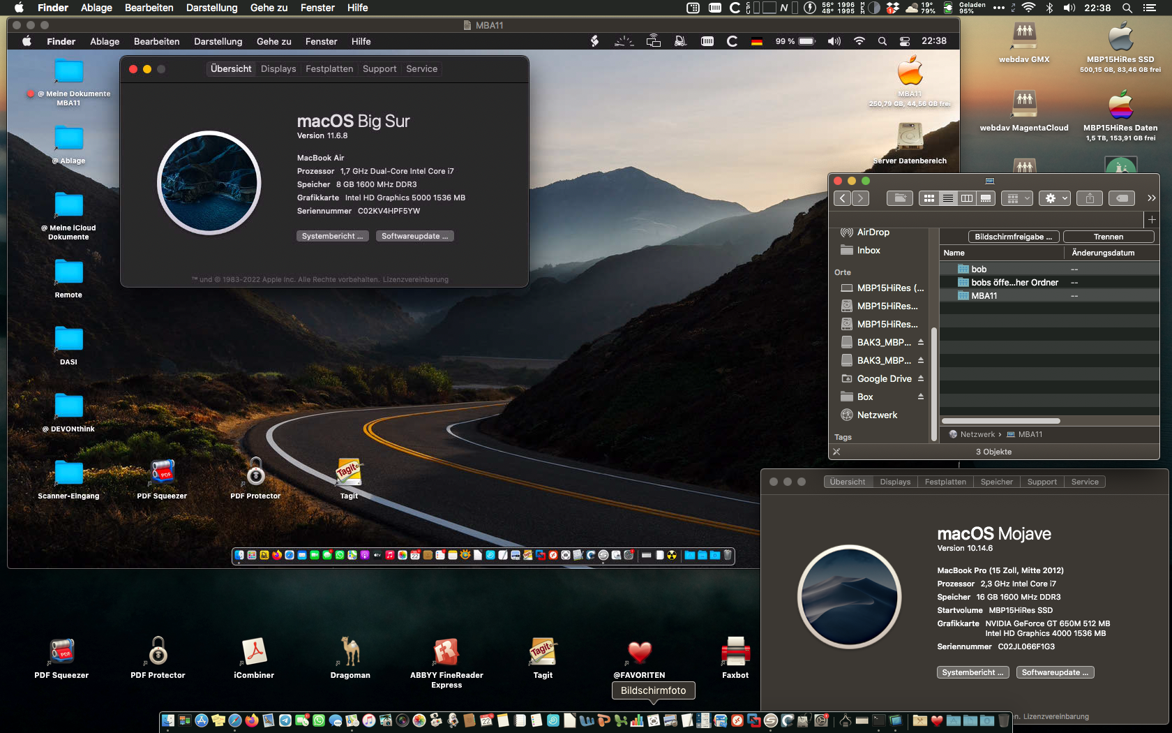1172x733 pixels.
Task: Select the 'bobs öffe...her Ordner' row
Action: [x=1049, y=282]
